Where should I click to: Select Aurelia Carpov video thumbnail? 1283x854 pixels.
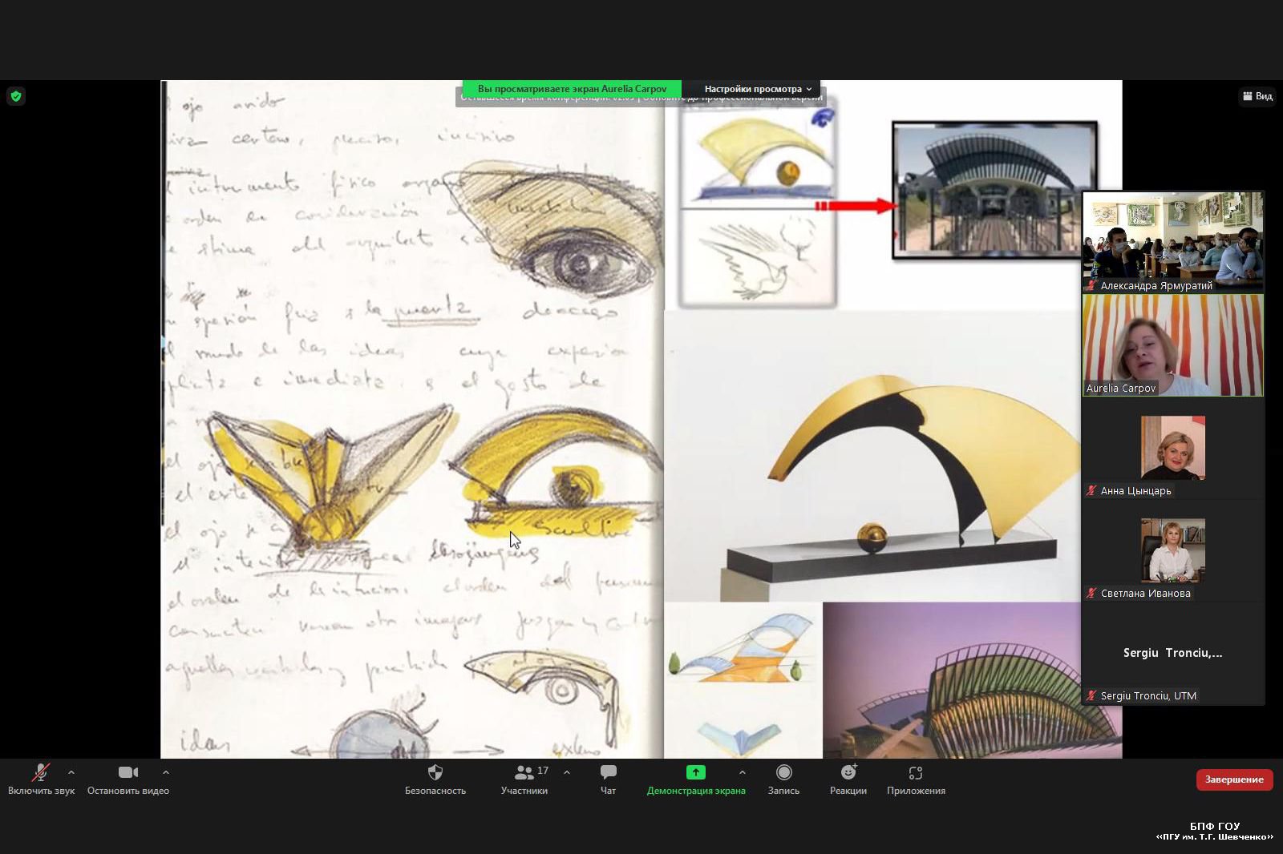[1173, 345]
